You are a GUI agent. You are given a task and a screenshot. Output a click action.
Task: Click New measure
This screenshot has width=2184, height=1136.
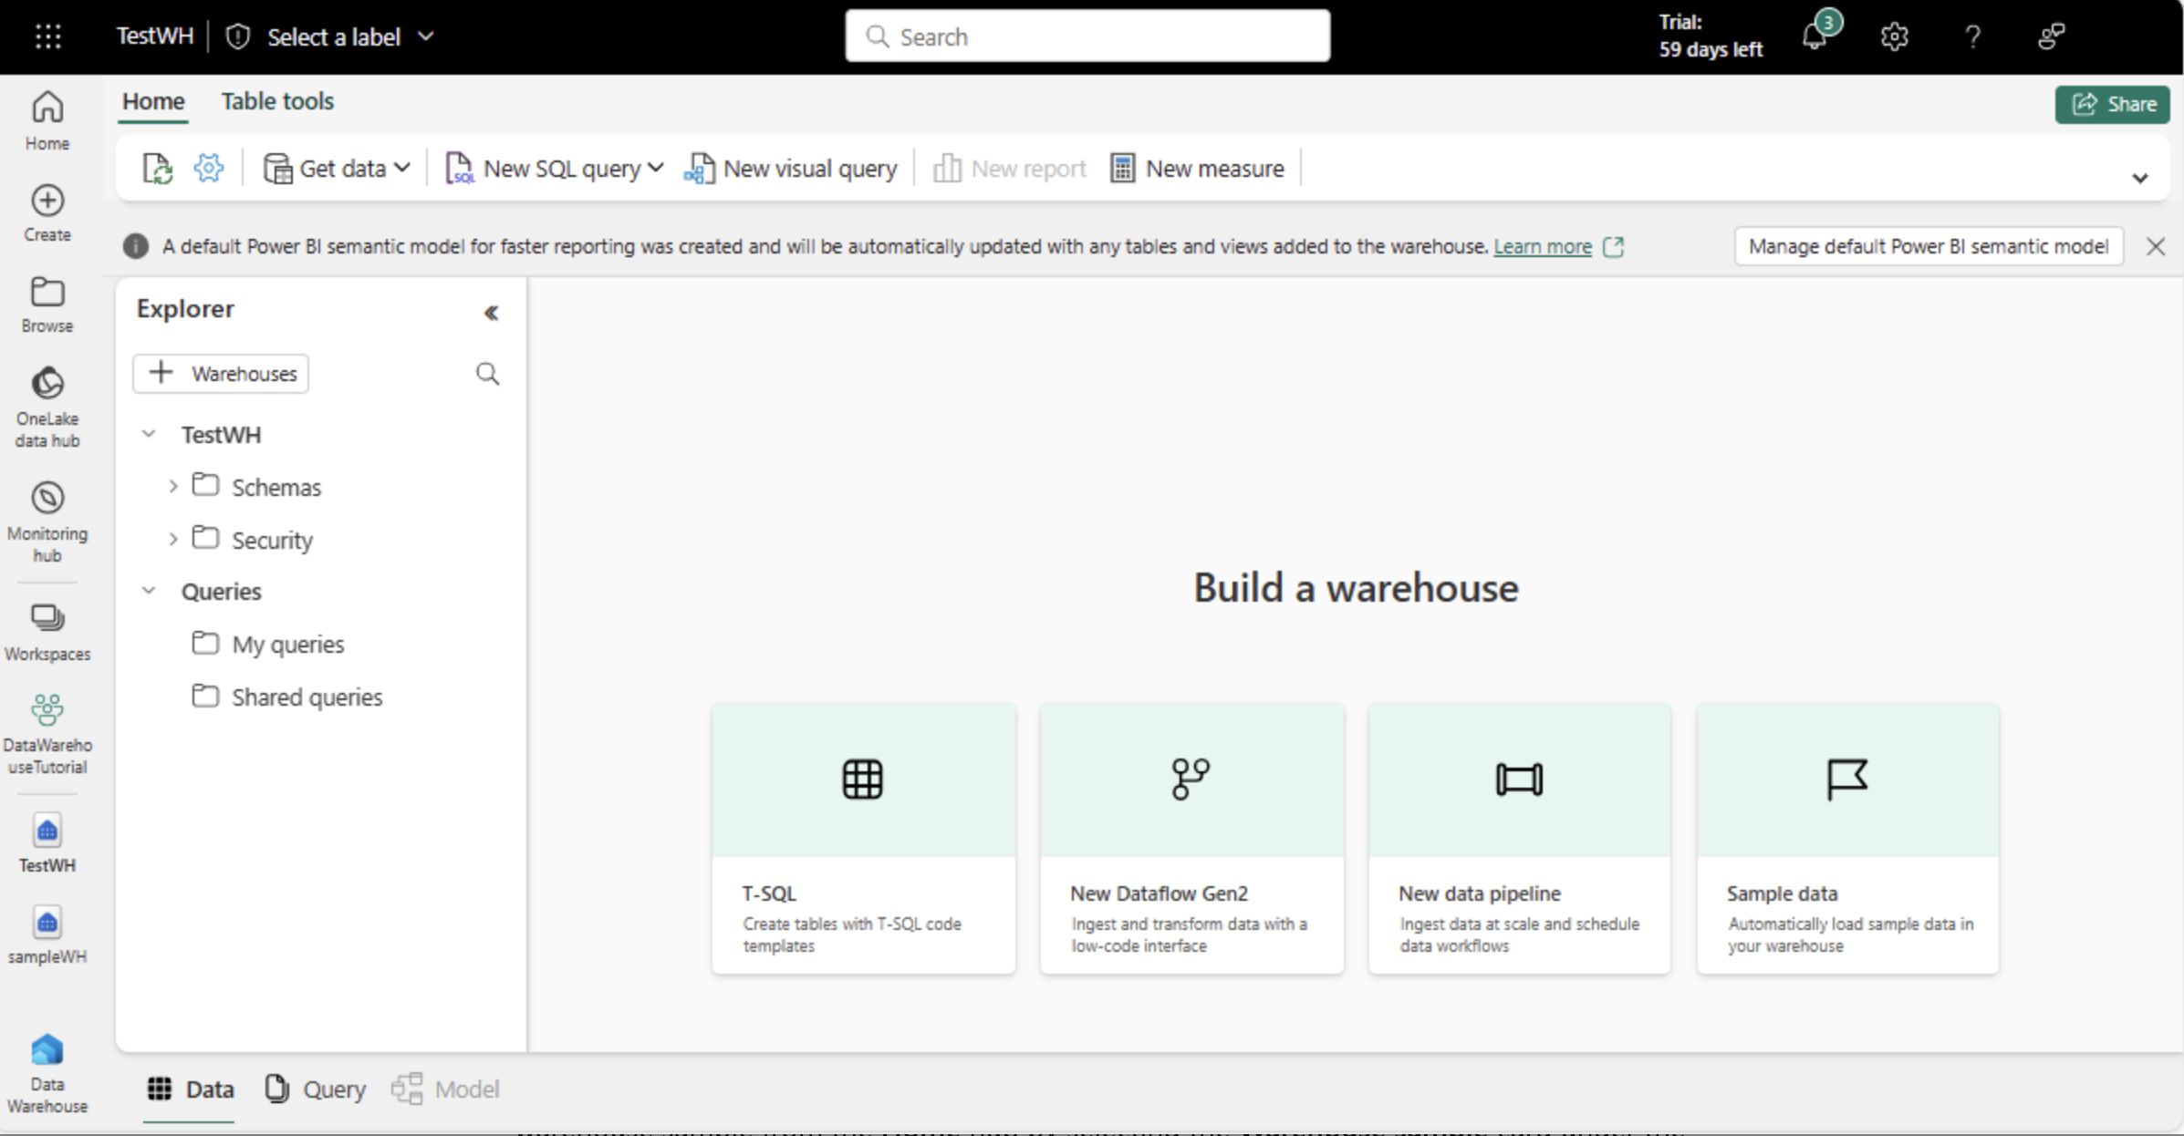pyautogui.click(x=1197, y=169)
